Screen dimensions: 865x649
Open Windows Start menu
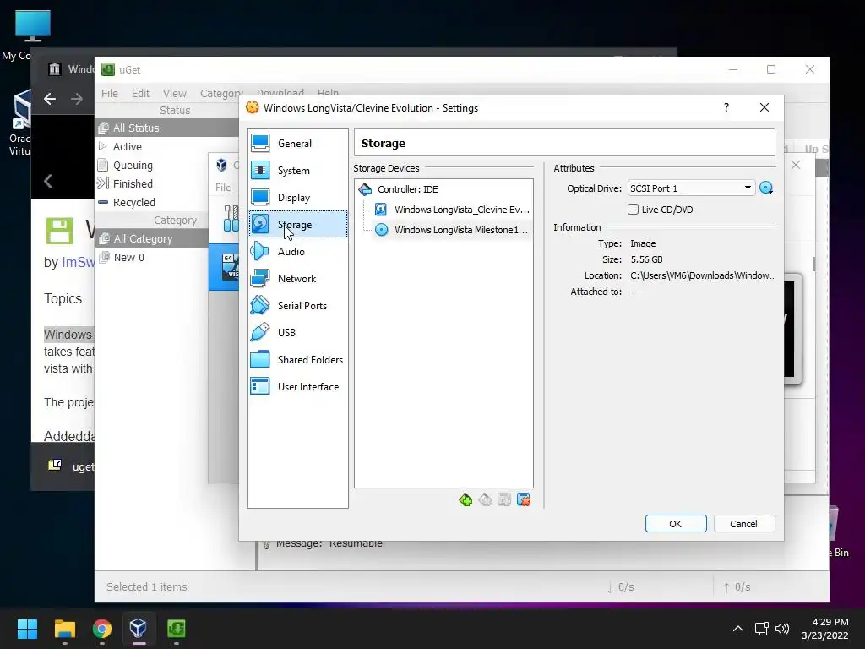pos(27,629)
